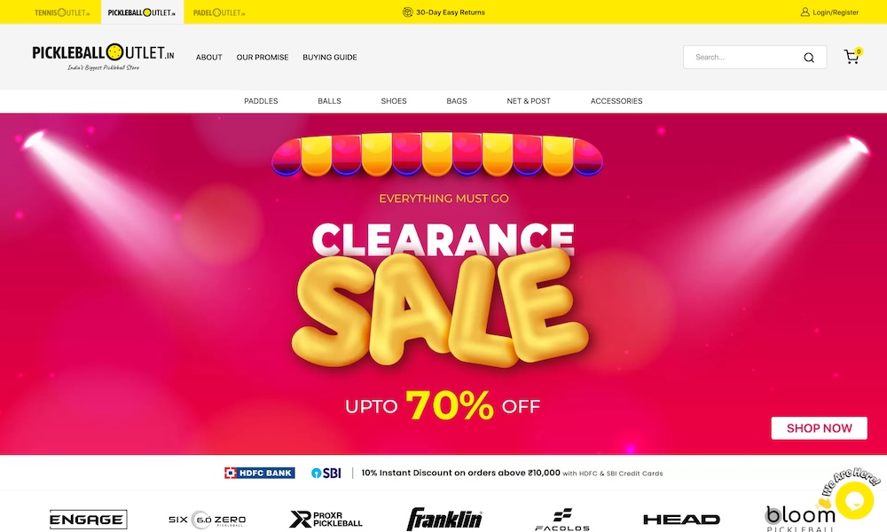887x532 pixels.
Task: Select the Facolos brand logo
Action: tap(562, 520)
